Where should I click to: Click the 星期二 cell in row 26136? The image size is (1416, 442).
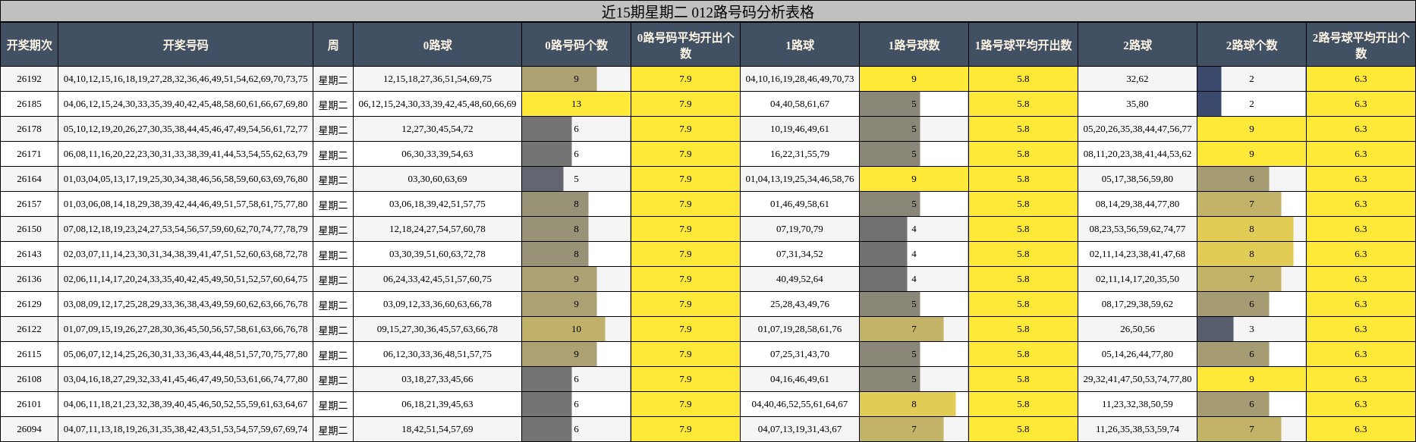click(x=332, y=279)
